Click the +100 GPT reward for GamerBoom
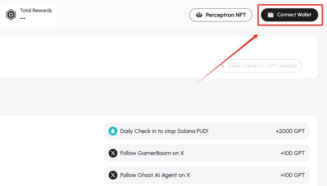The height and width of the screenshot is (186, 327). [x=293, y=153]
